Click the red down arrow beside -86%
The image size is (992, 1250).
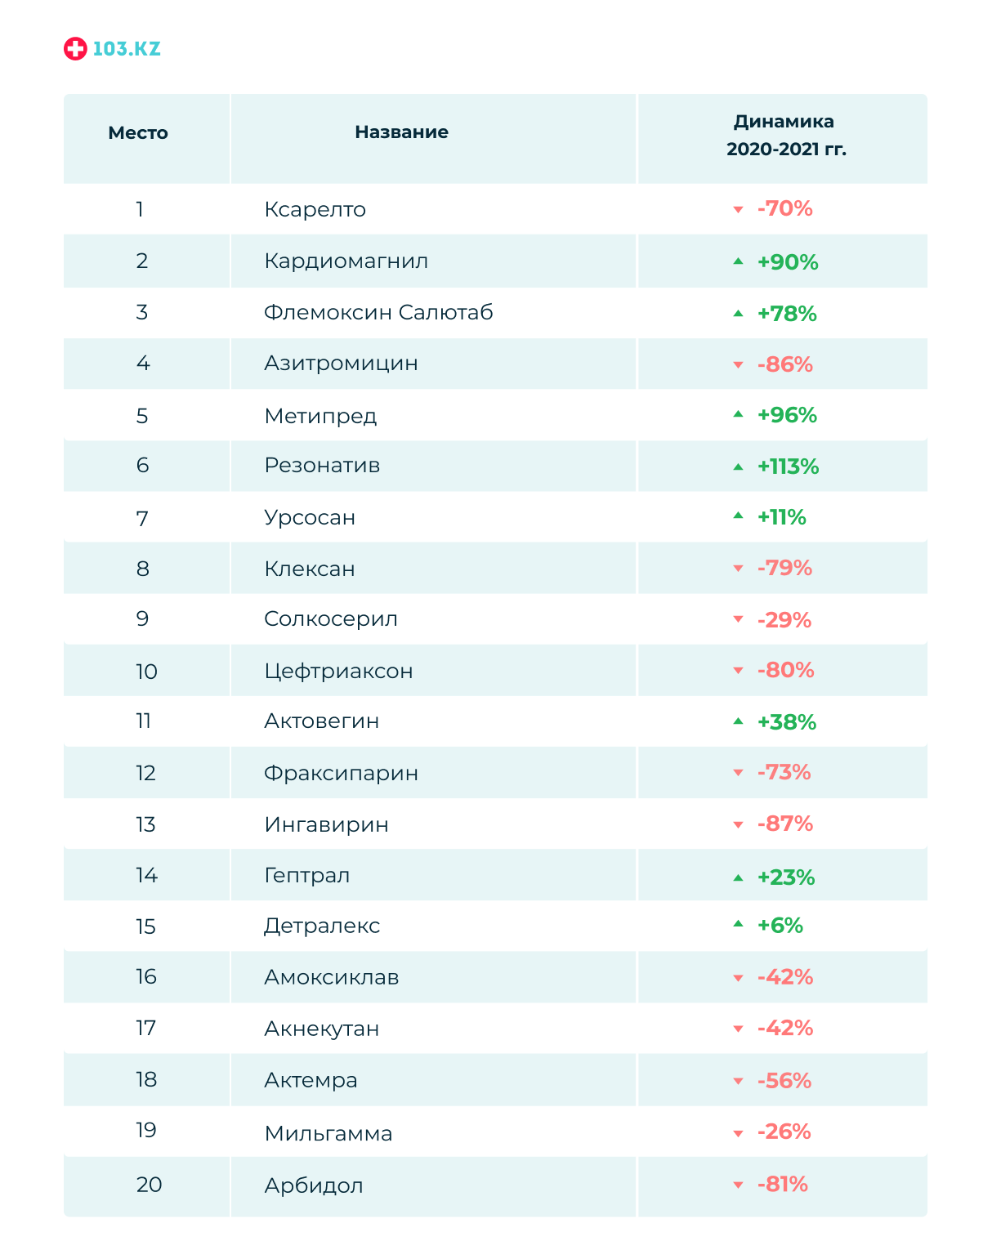(x=738, y=365)
